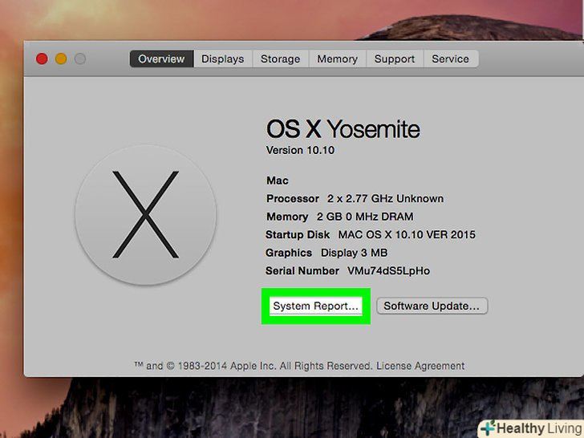Switch to the Overview tab
584x438 pixels.
[161, 59]
